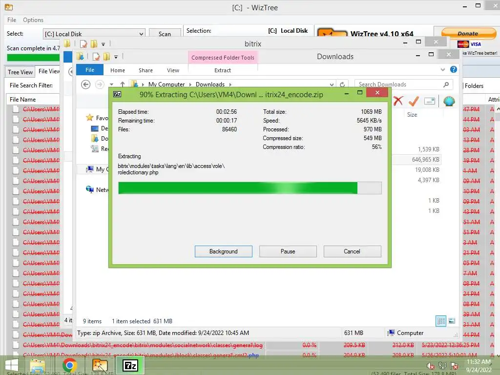Click the Donate button in WizTree
The width and height of the screenshot is (500, 375).
coord(468,34)
